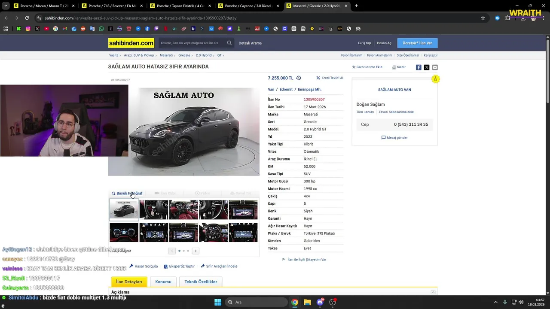Open Chrome from the Windows taskbar
This screenshot has width=550, height=309.
point(295,302)
